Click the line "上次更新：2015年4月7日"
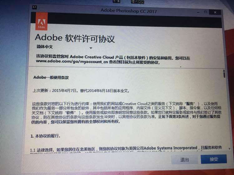Image resolution: width=234 pixels, height=175 pixels. 55,90
